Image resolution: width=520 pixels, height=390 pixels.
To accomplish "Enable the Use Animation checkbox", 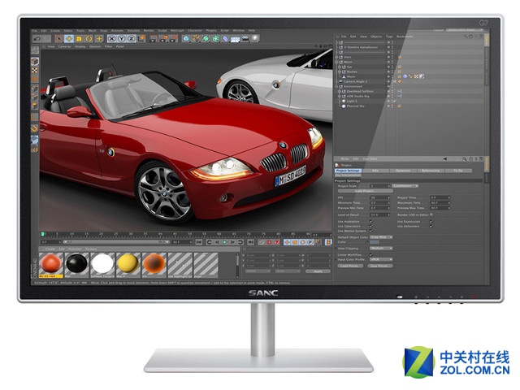I will click(x=372, y=221).
